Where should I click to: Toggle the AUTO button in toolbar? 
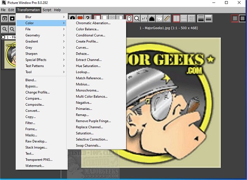click(191, 18)
